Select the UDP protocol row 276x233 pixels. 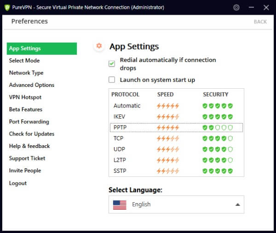[176, 149]
